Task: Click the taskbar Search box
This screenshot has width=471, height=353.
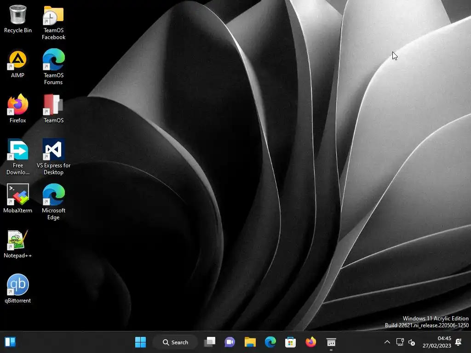Action: click(x=175, y=342)
